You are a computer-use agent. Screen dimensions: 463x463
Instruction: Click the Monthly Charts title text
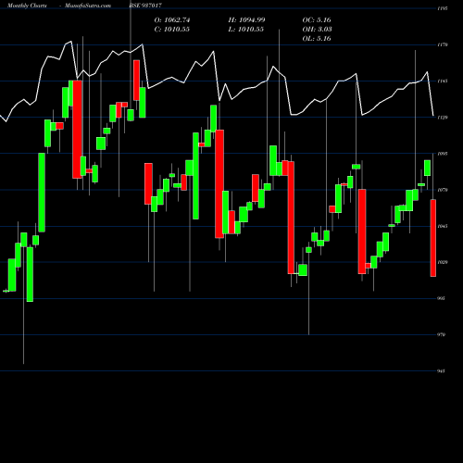(27, 6)
